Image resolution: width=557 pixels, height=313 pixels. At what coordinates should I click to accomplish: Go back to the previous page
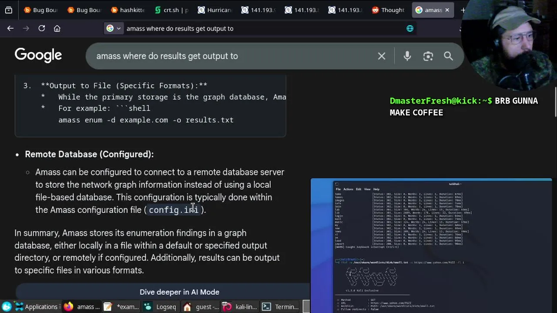click(x=10, y=28)
